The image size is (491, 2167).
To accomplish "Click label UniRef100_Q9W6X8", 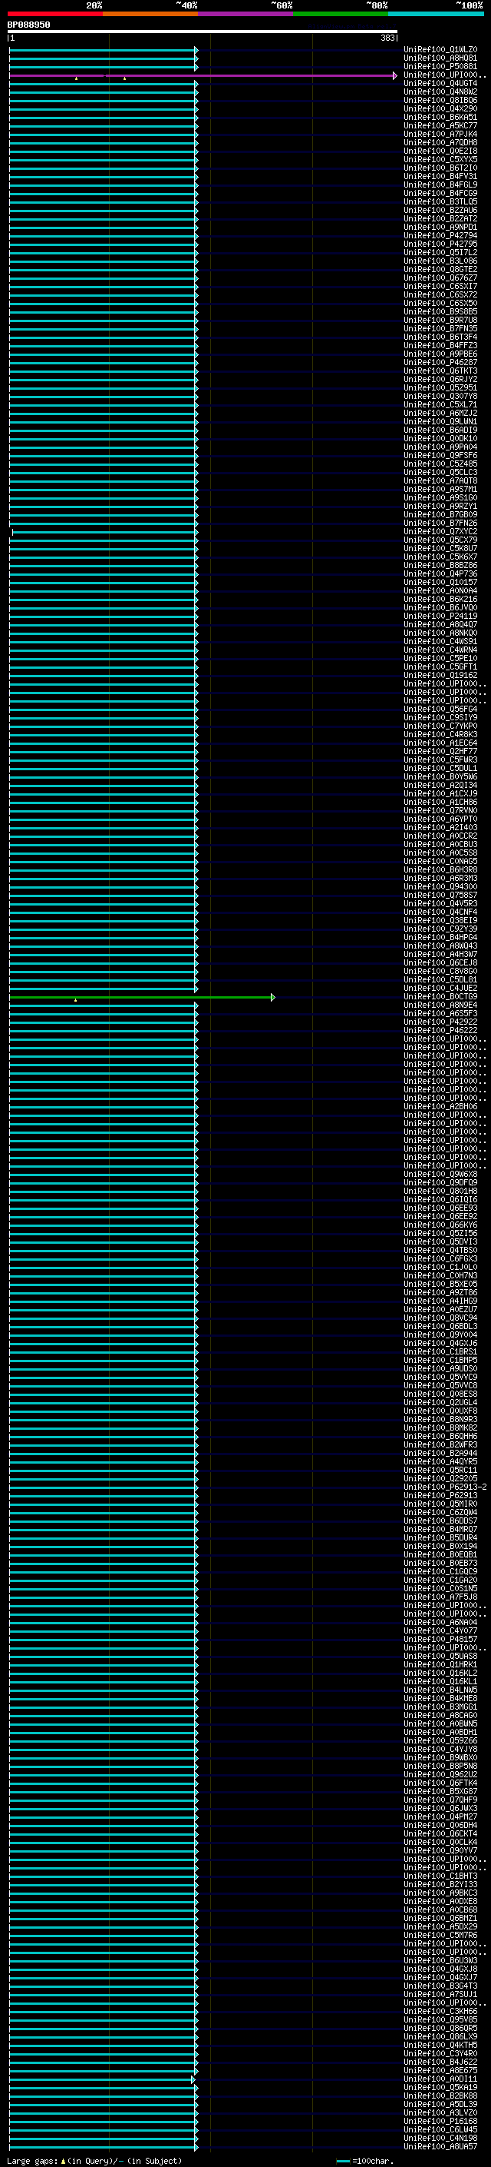I will point(440,1175).
